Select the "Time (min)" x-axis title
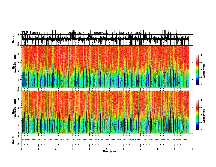216x167 pixels. (x=109, y=151)
